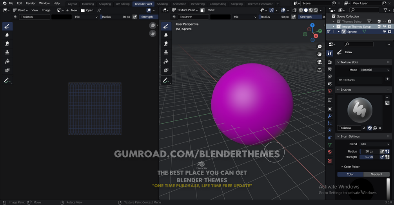The image size is (394, 205).
Task: Open Material properties tab
Action: click(x=330, y=152)
